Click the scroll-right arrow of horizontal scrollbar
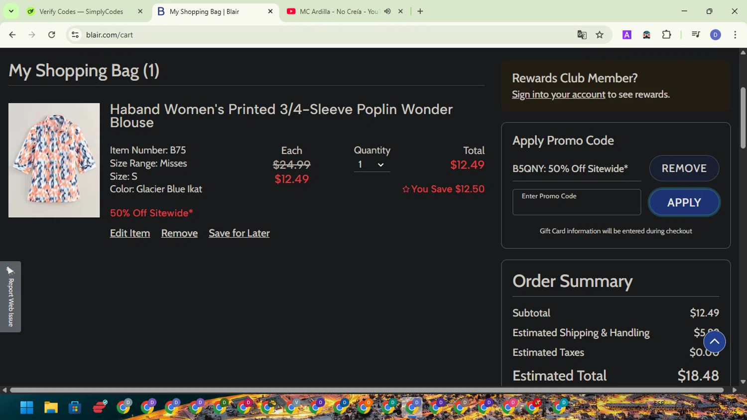 point(735,390)
